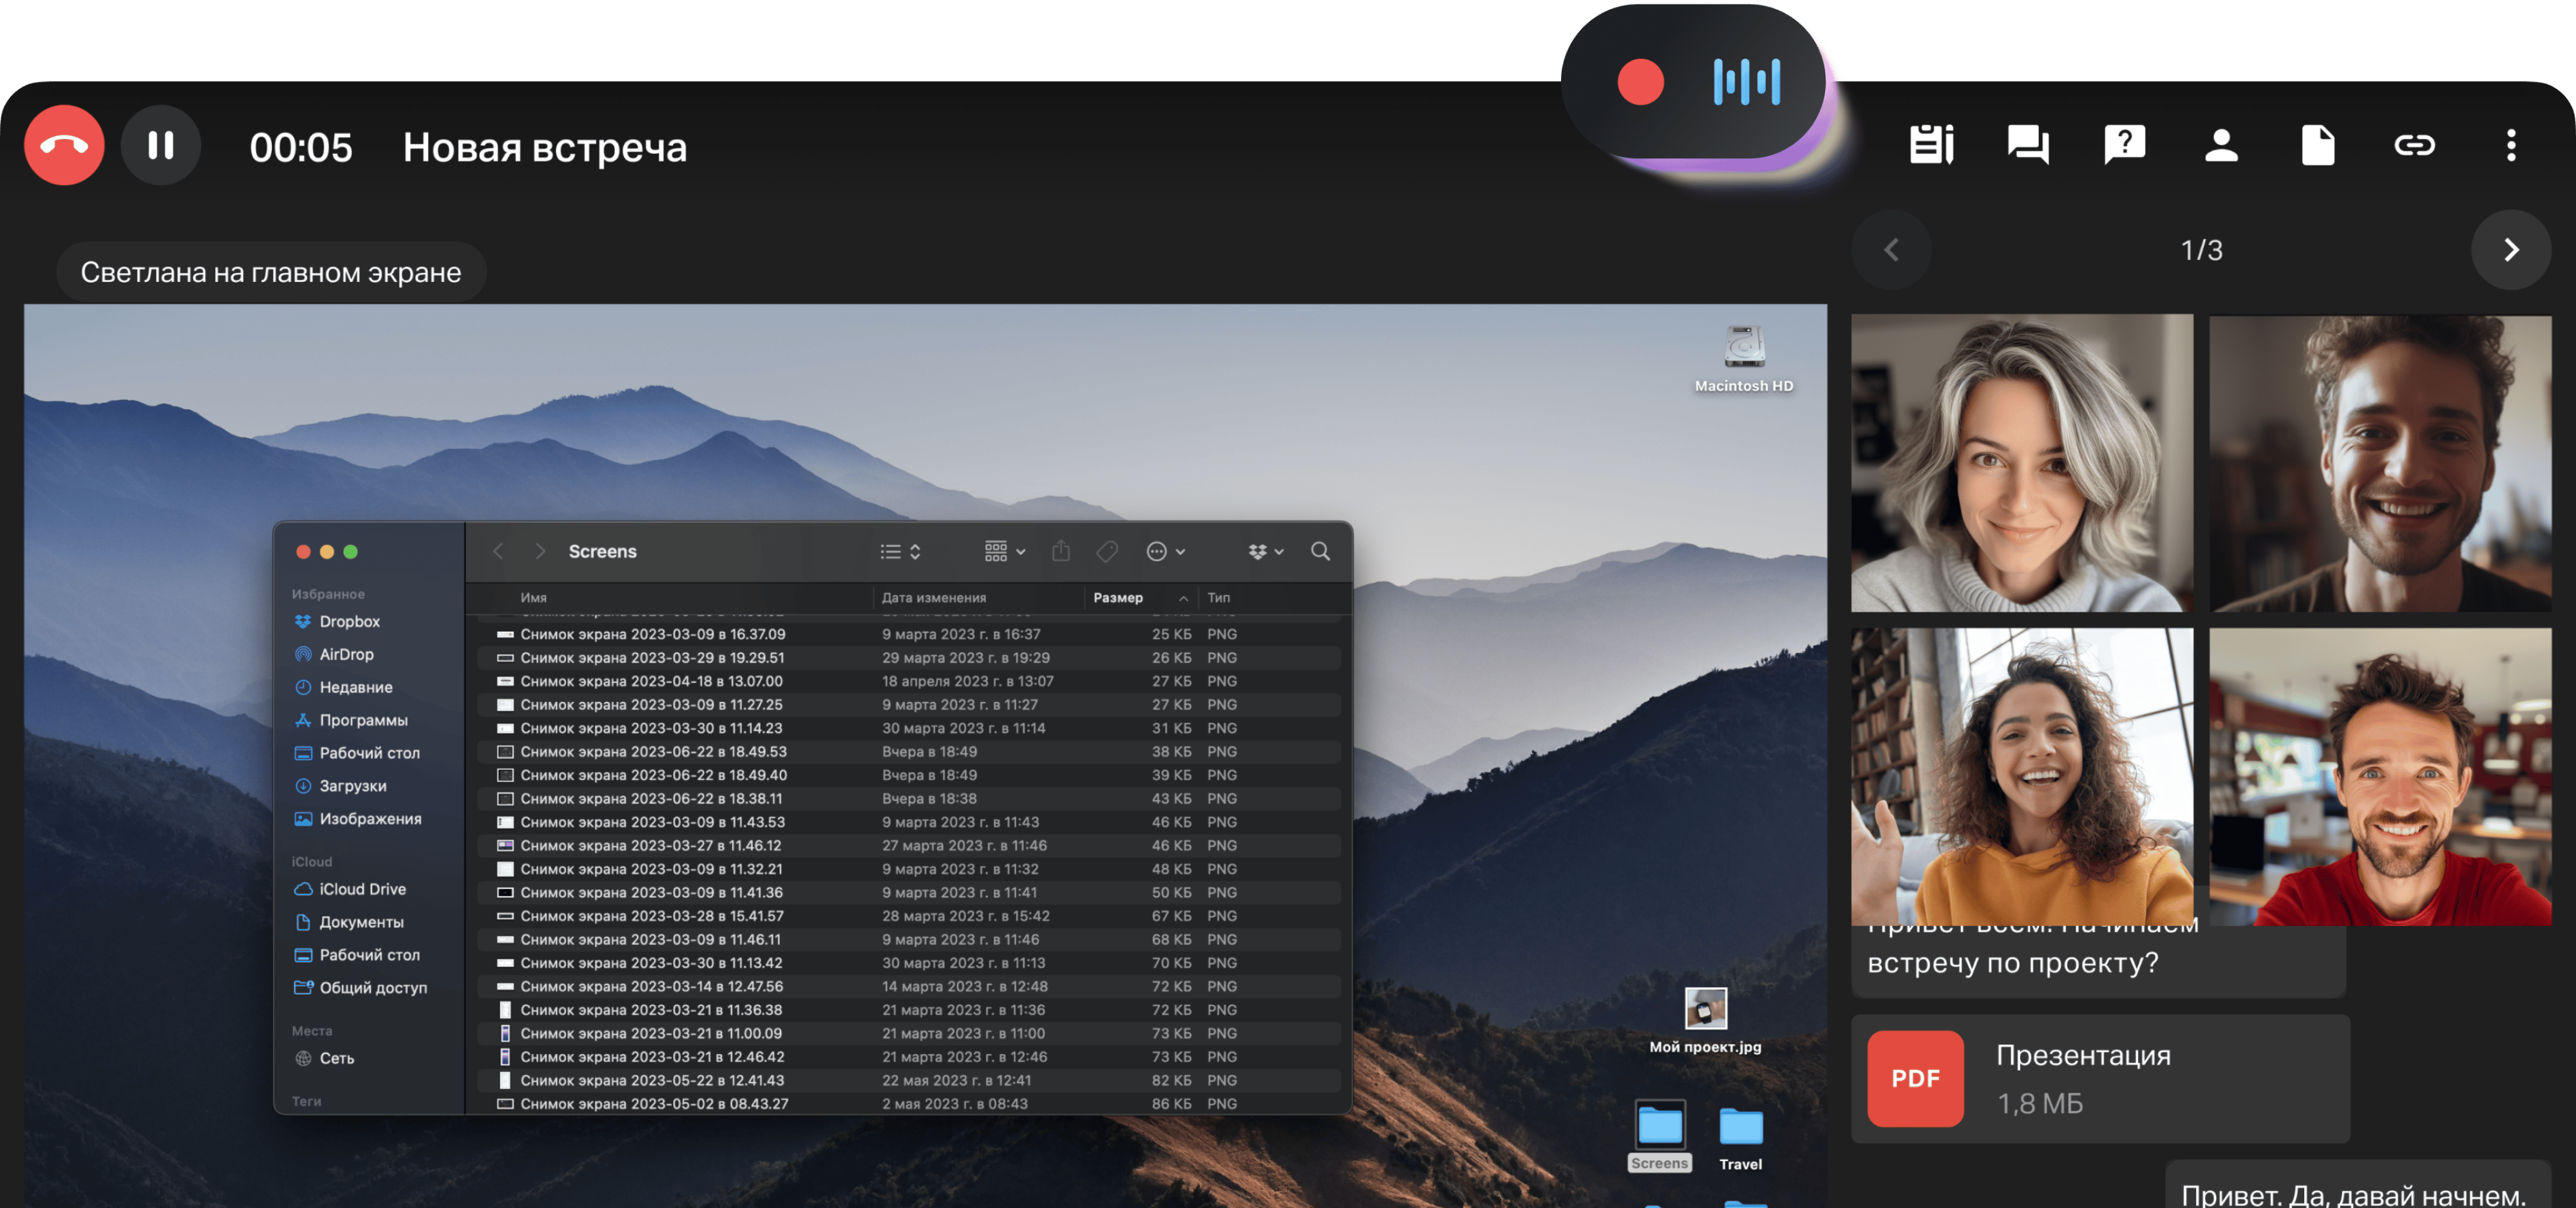Sort files by the Размер column
2576x1208 pixels.
pyautogui.click(x=1118, y=597)
